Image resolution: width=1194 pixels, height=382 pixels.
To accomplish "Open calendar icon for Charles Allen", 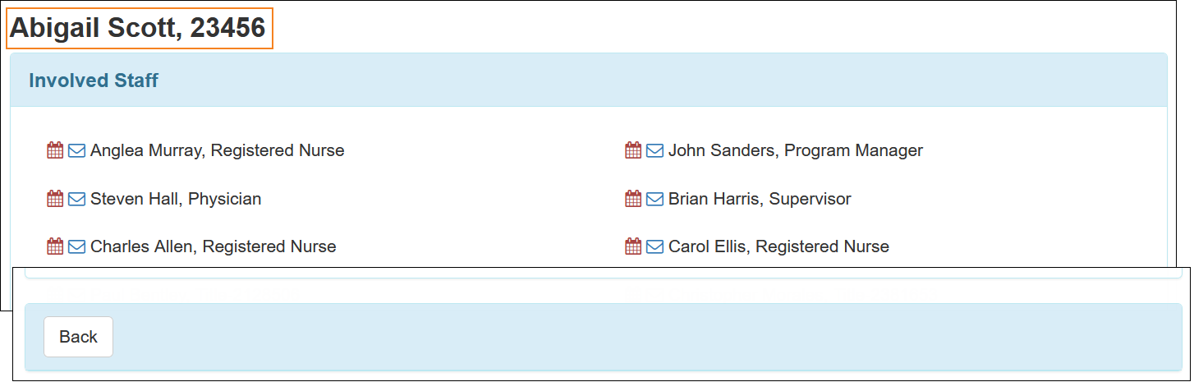I will tap(55, 246).
